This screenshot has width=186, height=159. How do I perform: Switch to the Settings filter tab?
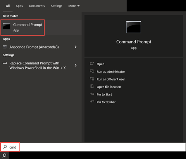pos(57,6)
